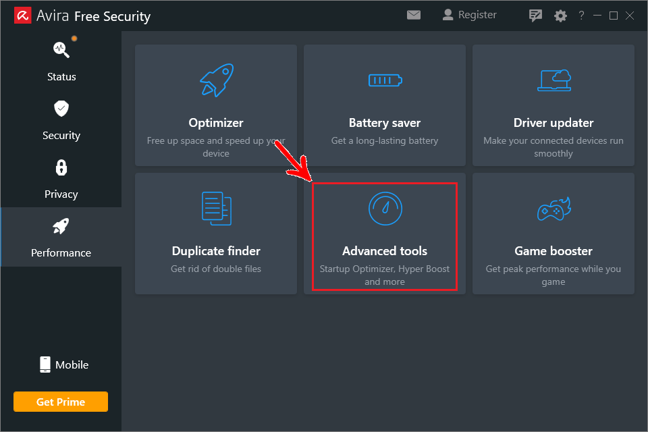648x432 pixels.
Task: Click the 'Free Security' title text
Action: (x=113, y=16)
